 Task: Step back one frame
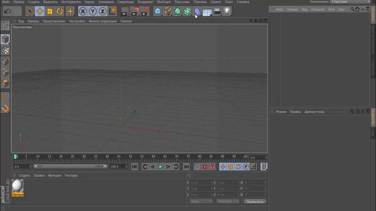(x=153, y=166)
